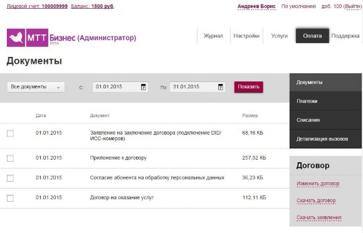Open document Согласие абонента на обработку персональных данных

(157, 178)
